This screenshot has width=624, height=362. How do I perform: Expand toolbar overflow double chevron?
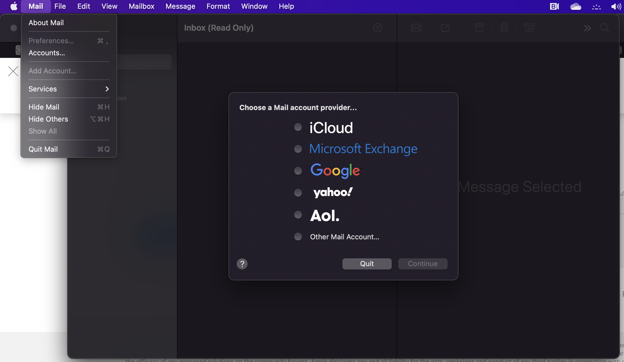pos(587,28)
